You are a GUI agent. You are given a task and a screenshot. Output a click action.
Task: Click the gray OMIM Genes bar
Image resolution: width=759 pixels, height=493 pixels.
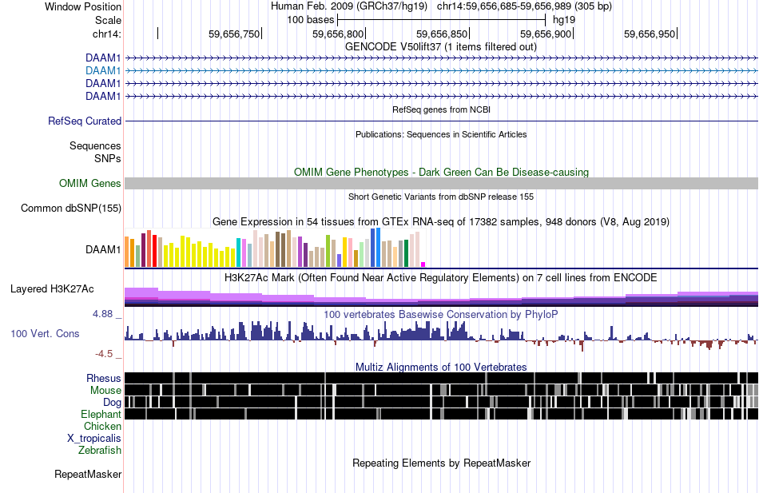click(442, 183)
